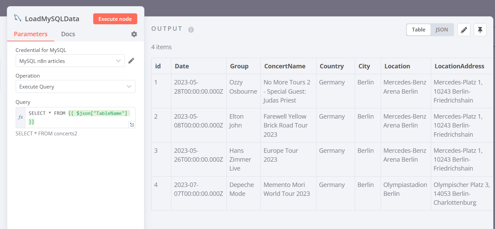Switch the output view to JSON
Viewport: 495px width, 229px height.
click(441, 29)
